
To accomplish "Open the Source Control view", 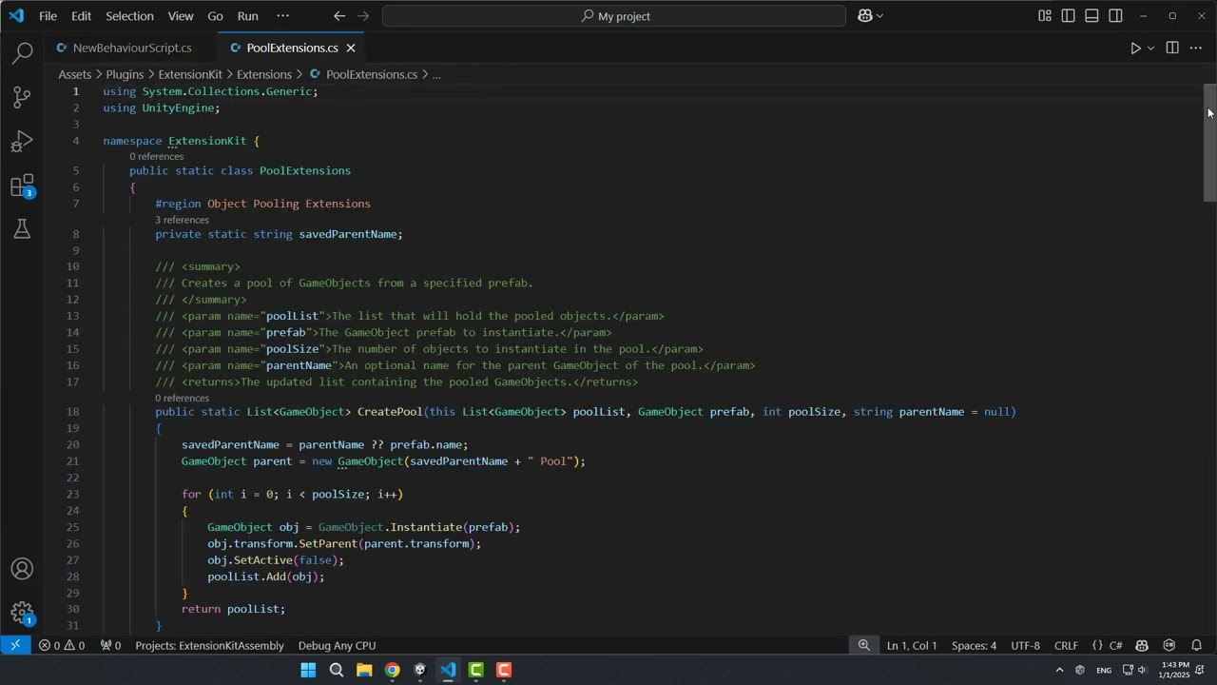I will pyautogui.click(x=22, y=97).
